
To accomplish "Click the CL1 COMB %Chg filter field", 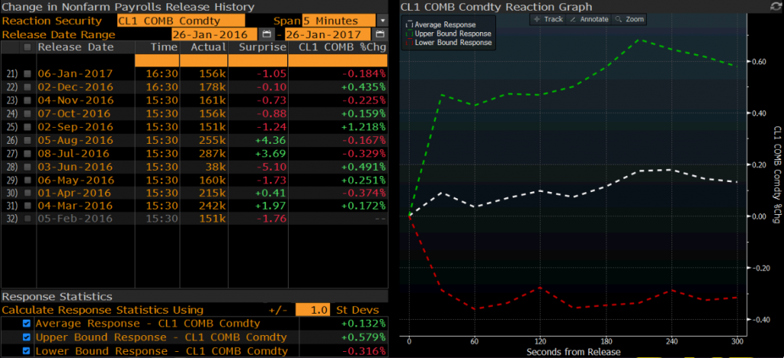I will coord(338,60).
